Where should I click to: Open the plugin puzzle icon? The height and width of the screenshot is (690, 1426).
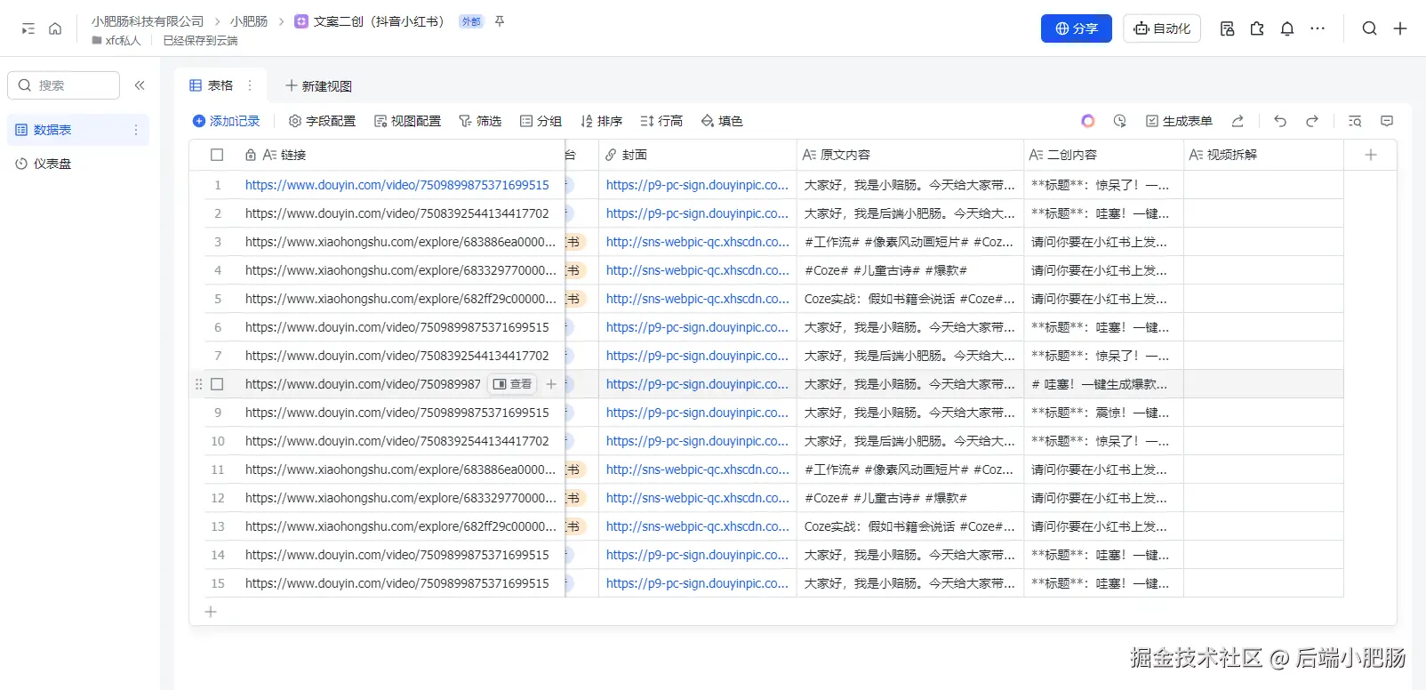click(1257, 28)
